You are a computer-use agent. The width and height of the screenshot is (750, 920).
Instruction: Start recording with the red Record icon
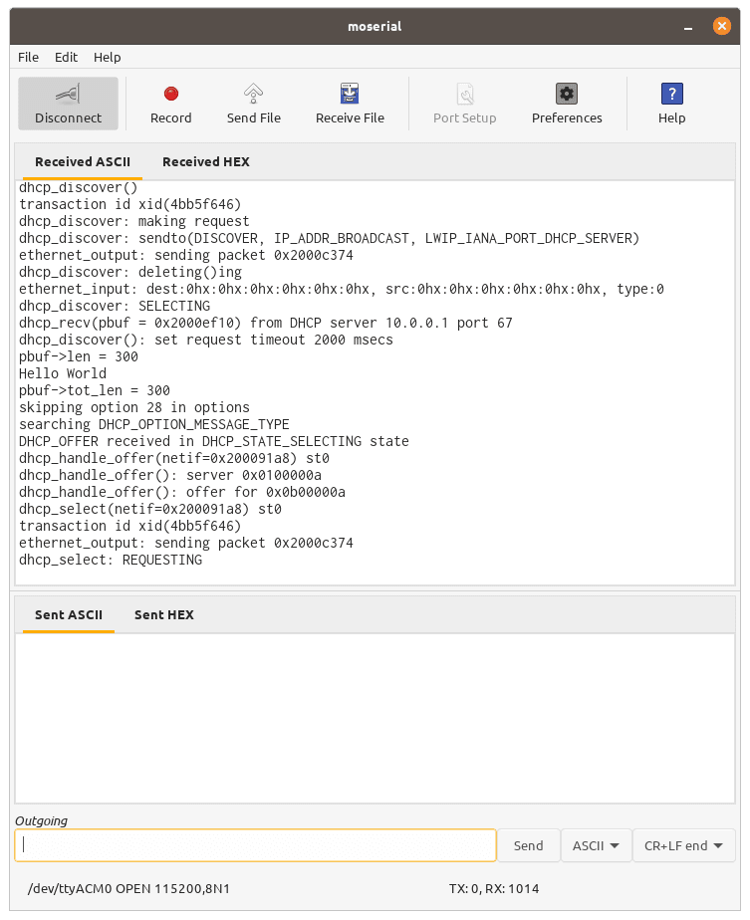tap(170, 95)
